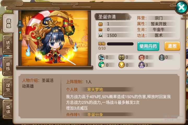
Task: Go to the 炼体 tab
Action: pos(8,109)
